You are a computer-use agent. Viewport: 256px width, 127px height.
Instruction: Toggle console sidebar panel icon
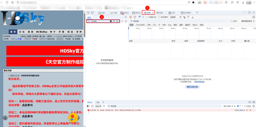88,106
